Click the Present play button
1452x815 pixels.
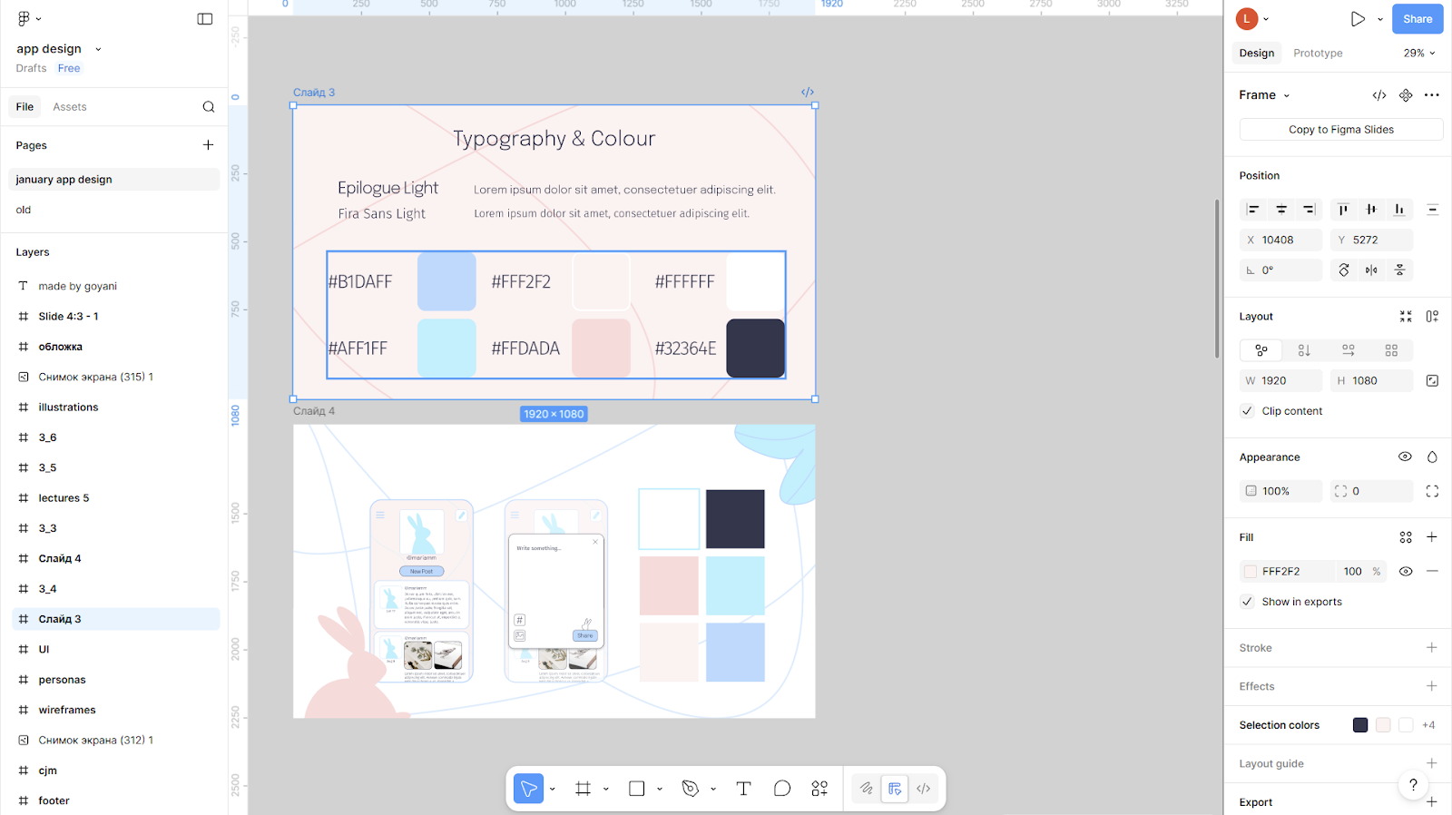pyautogui.click(x=1357, y=19)
